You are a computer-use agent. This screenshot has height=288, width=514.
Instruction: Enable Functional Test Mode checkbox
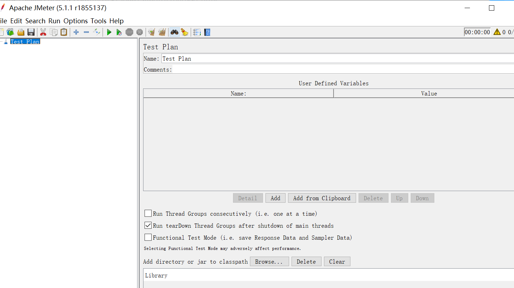click(x=148, y=237)
